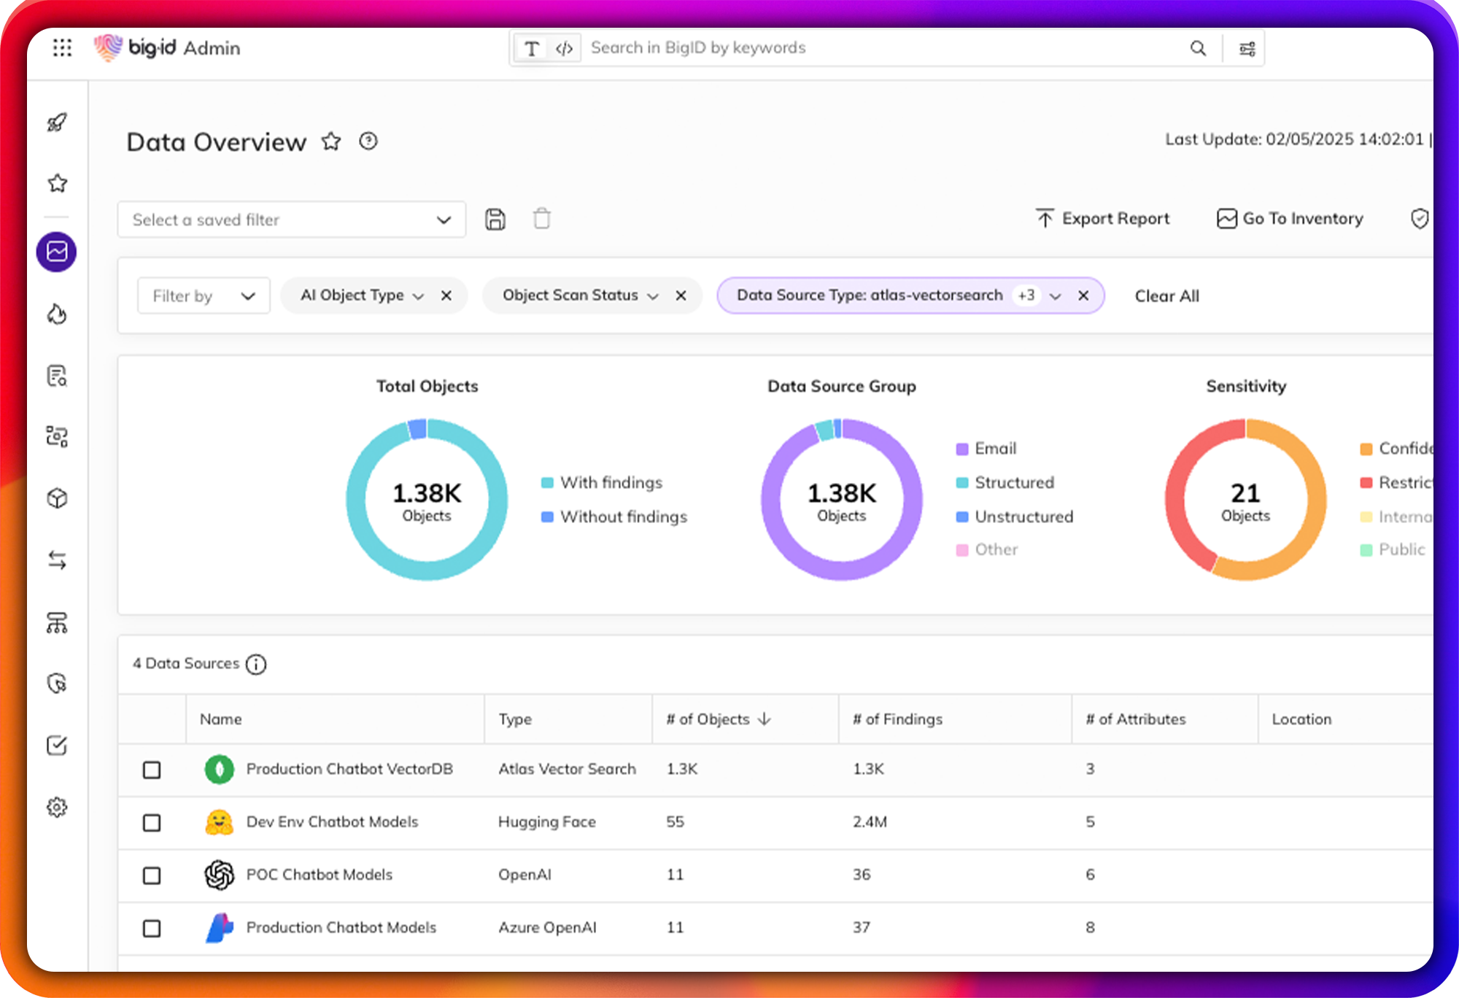The height and width of the screenshot is (998, 1459).
Task: Check the Production Chatbot VectorDB row
Action: pyautogui.click(x=152, y=770)
